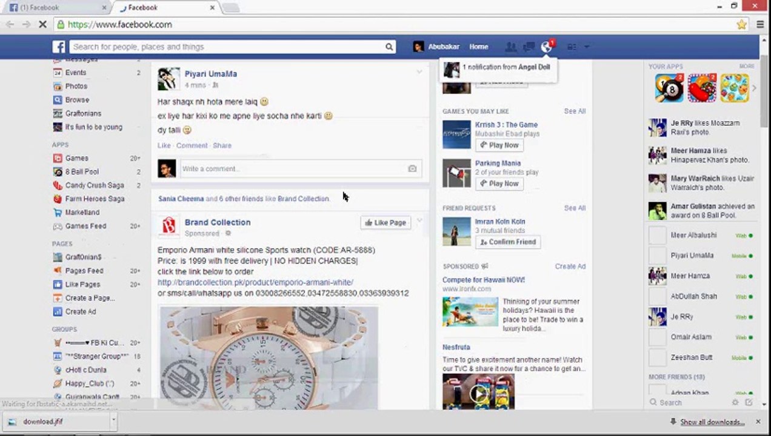Open notifications globe icon
Viewport: 771px width, 436px height.
(547, 47)
